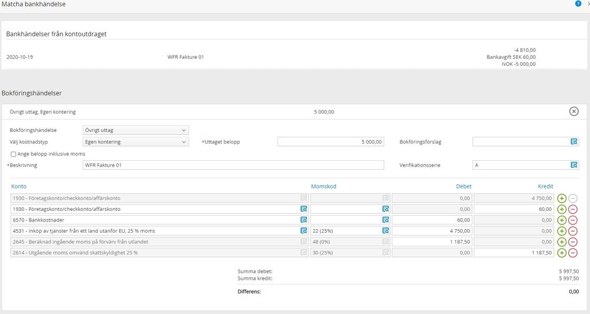The height and width of the screenshot is (314, 590).
Task: Expand the Bokföringshändelse dropdown
Action: coord(136,130)
